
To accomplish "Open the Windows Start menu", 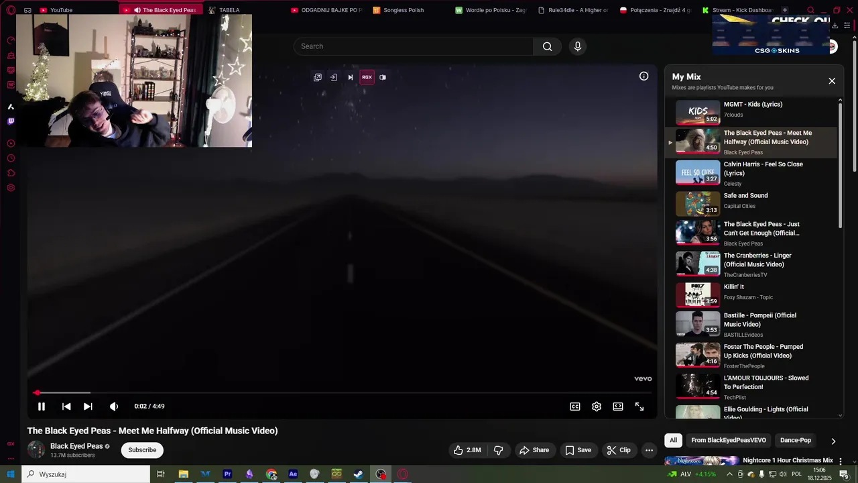I will point(11,474).
